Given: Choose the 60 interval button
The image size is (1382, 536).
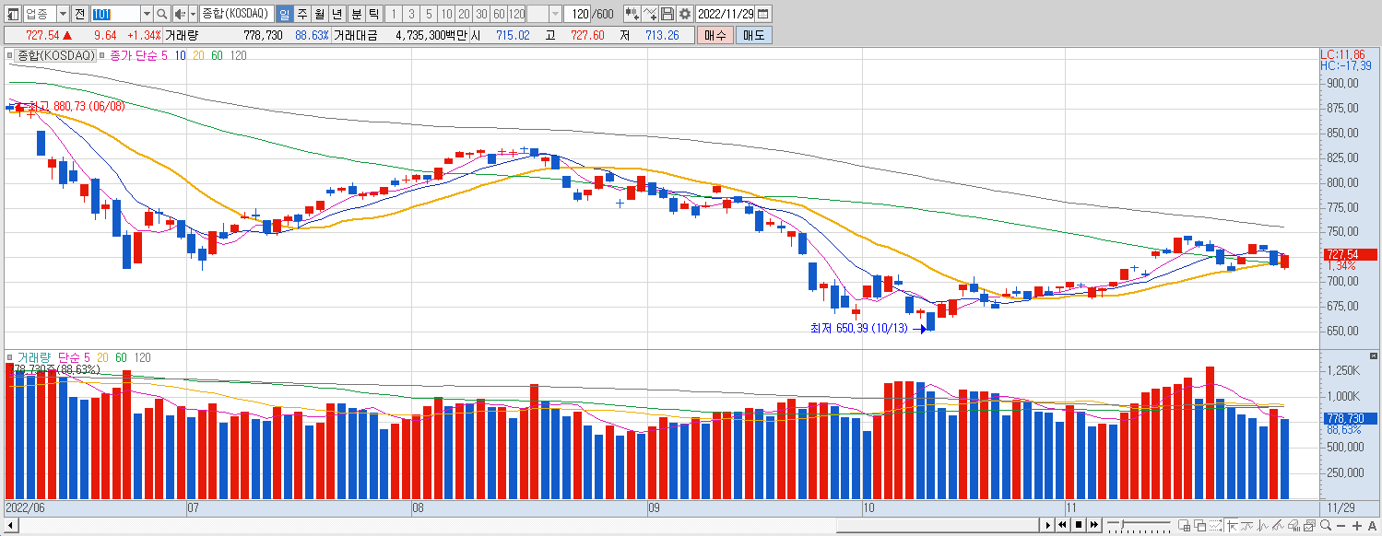Looking at the screenshot, I should pyautogui.click(x=499, y=14).
